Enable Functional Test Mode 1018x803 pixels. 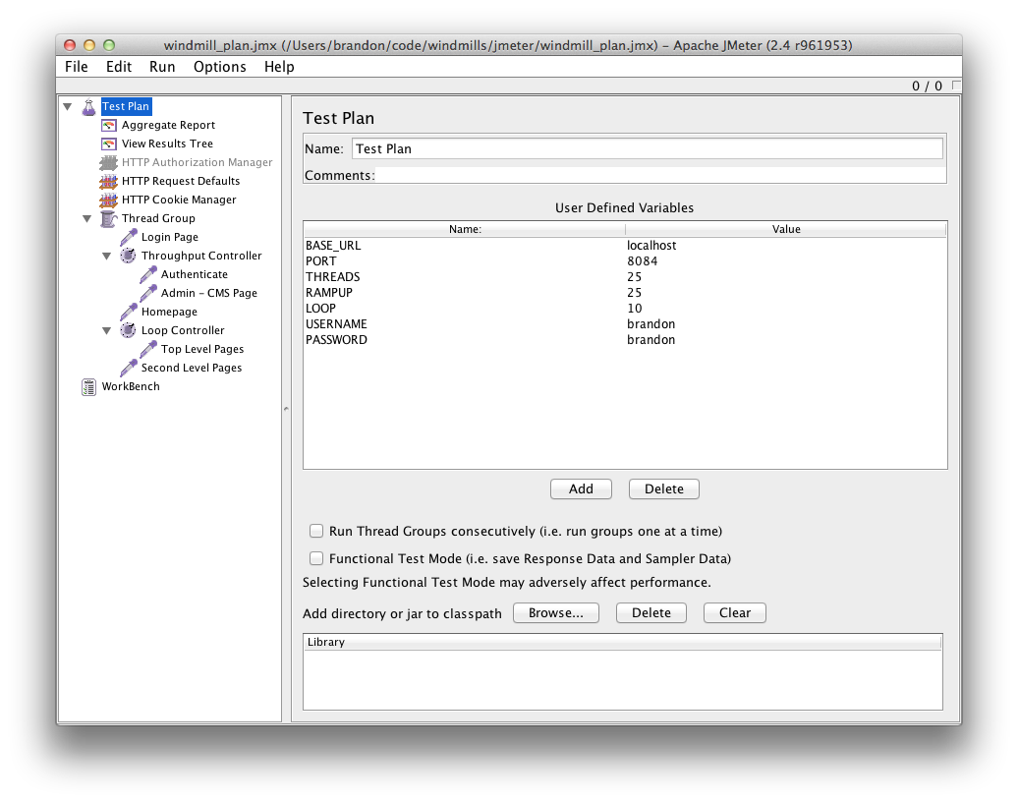tap(316, 558)
